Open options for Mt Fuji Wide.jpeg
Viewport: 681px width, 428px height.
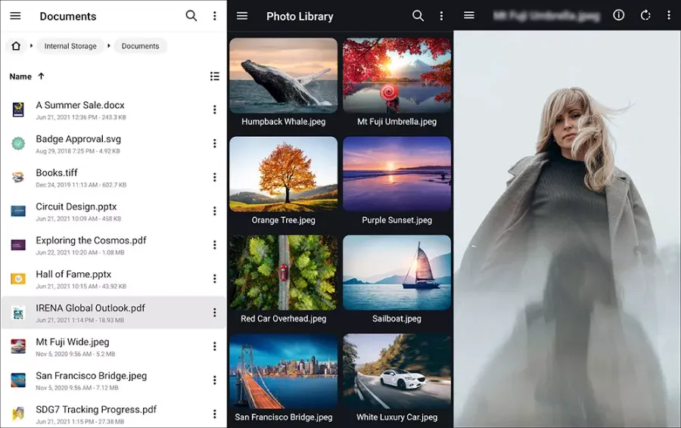[x=215, y=347]
